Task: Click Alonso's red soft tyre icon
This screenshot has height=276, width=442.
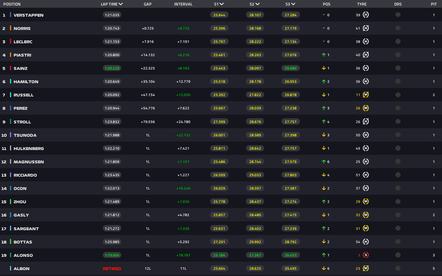Action: click(366, 255)
